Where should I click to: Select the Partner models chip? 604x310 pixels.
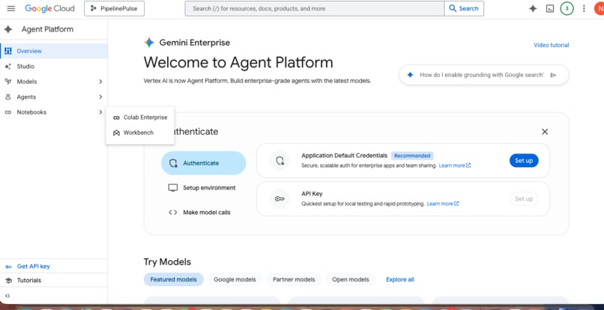(x=294, y=279)
